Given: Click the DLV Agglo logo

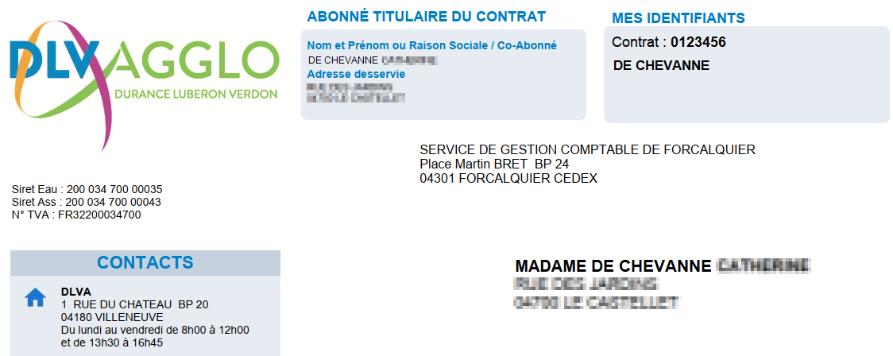Looking at the screenshot, I should (144, 73).
